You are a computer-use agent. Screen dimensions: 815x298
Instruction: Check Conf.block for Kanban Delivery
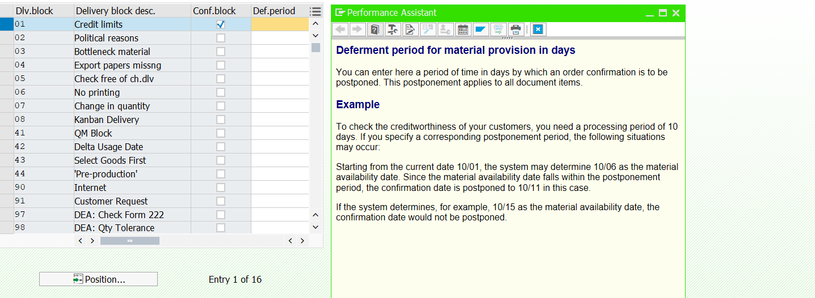221,120
